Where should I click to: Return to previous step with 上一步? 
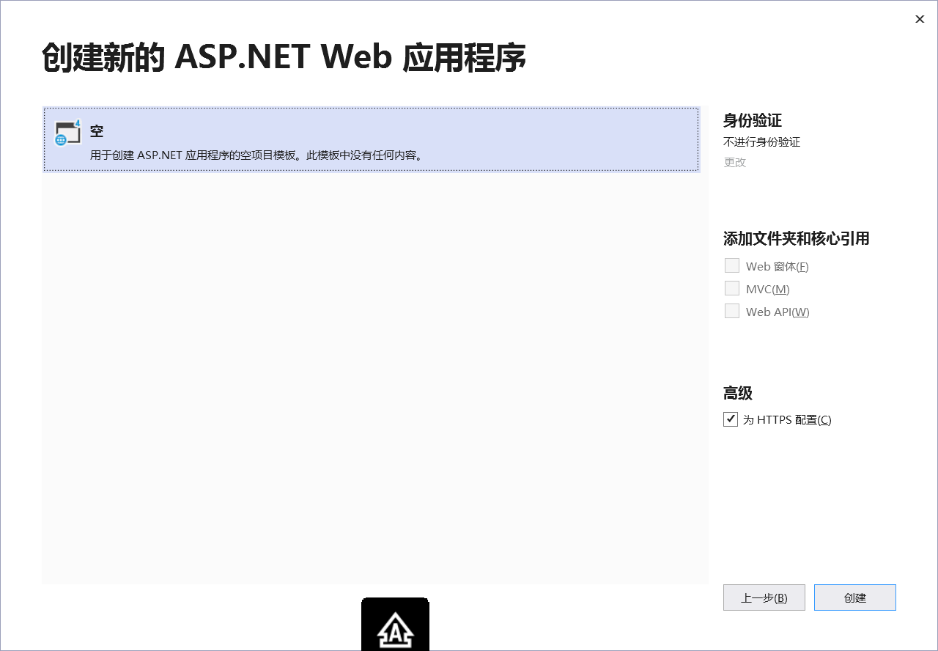click(764, 597)
